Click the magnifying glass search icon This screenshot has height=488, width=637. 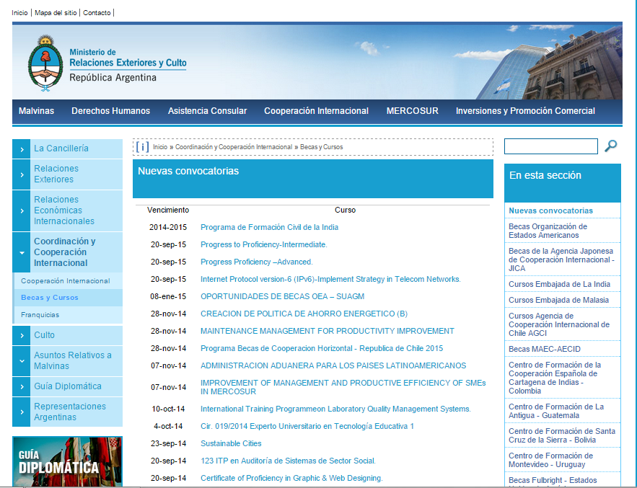[610, 146]
